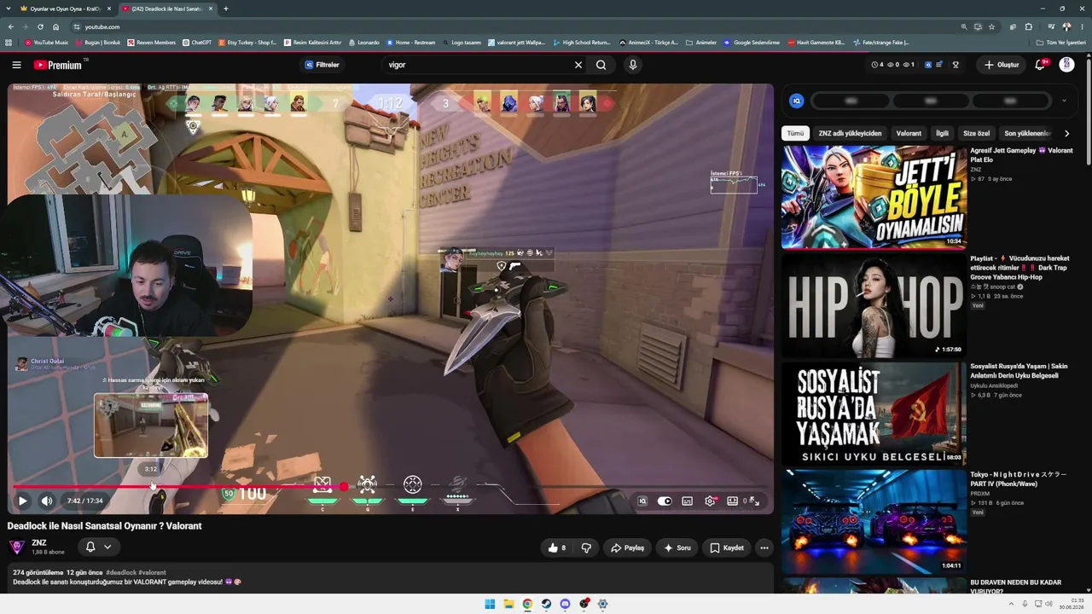1092x614 pixels.
Task: Open notifications bell
Action: (1040, 65)
